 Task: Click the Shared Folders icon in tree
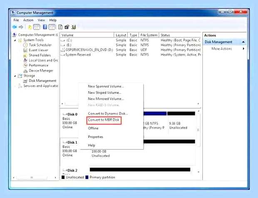tap(25, 55)
